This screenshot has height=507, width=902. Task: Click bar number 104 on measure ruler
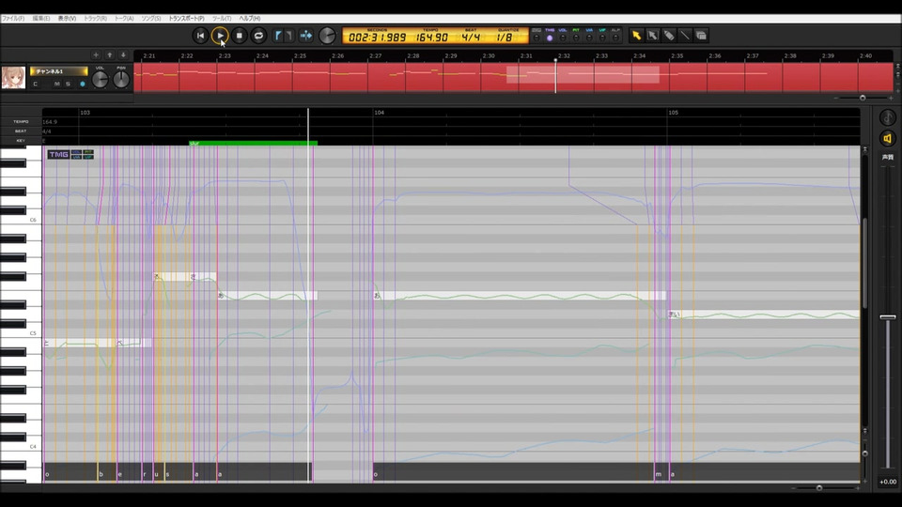coord(379,113)
